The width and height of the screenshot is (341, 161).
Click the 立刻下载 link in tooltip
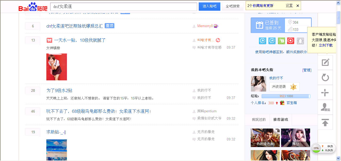tap(326, 45)
